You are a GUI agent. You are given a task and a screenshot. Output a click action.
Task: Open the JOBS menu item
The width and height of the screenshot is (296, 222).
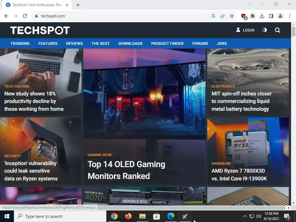pyautogui.click(x=222, y=43)
